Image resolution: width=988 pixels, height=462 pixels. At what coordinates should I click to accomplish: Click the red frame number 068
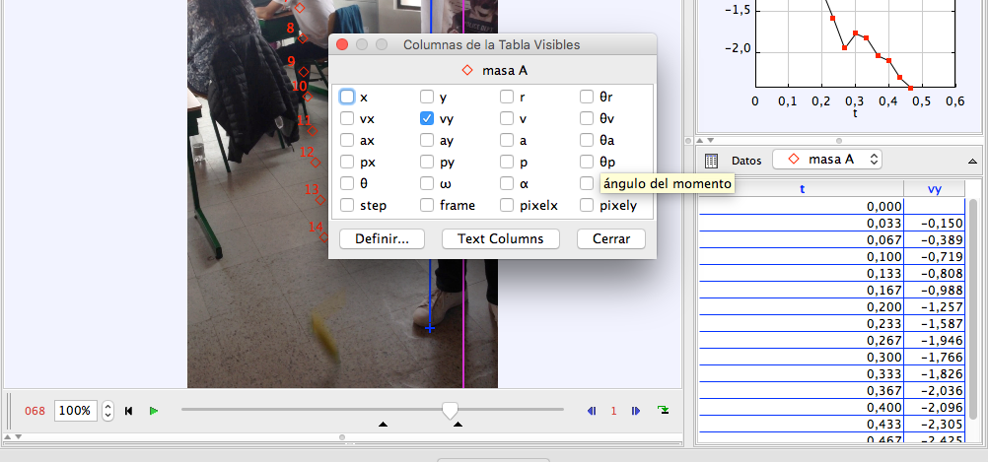(x=35, y=411)
